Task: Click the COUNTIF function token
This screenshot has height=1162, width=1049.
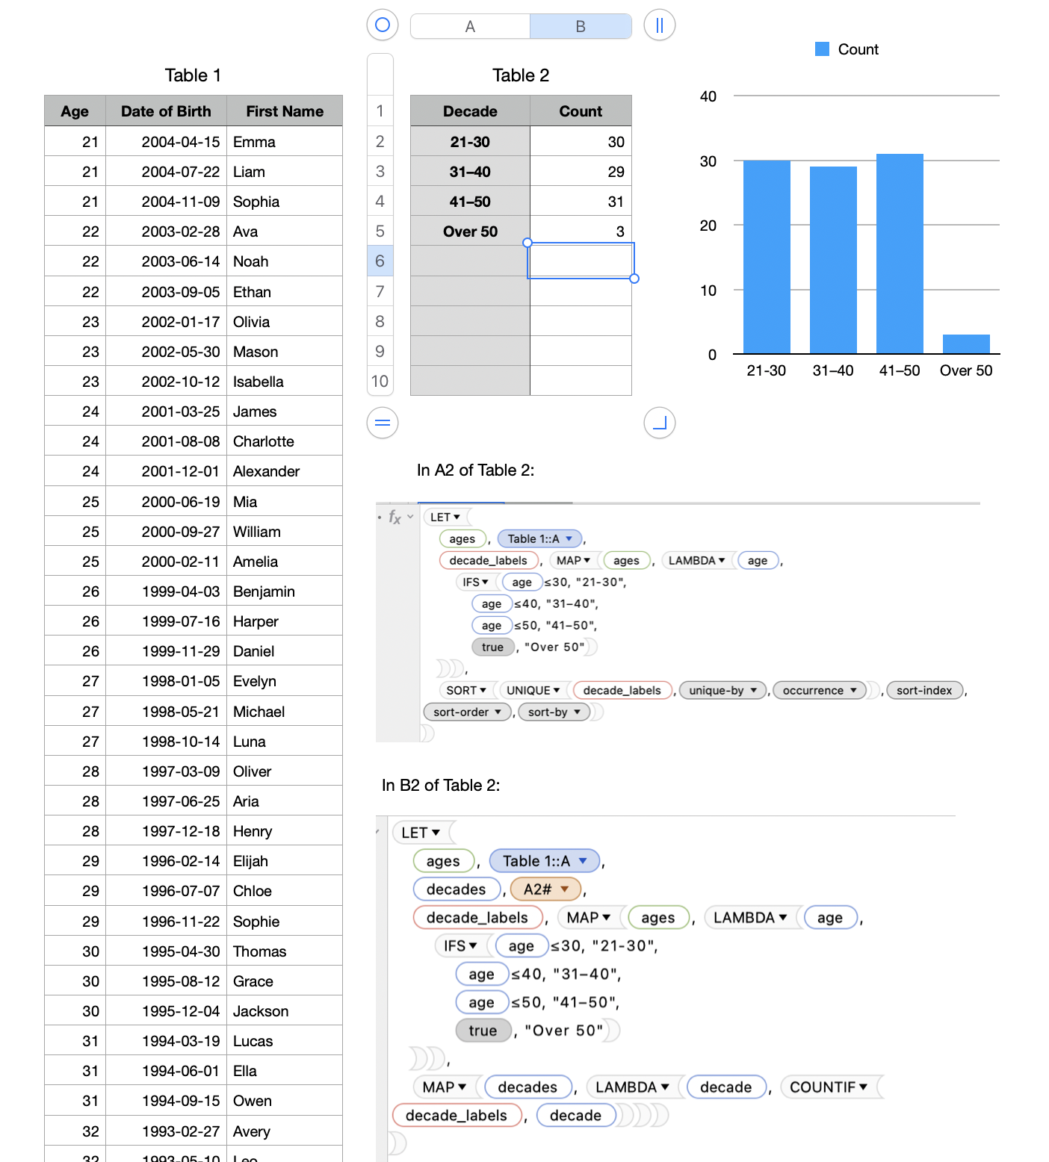Action: 828,1087
